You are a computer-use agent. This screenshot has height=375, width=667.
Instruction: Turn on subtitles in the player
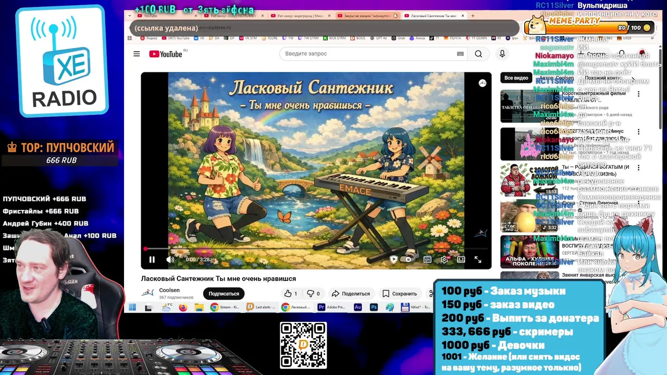coord(427,259)
